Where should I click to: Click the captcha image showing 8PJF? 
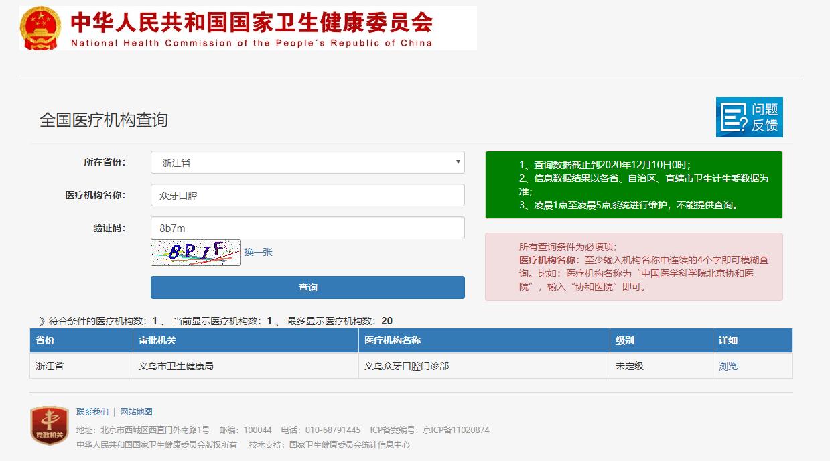[195, 253]
